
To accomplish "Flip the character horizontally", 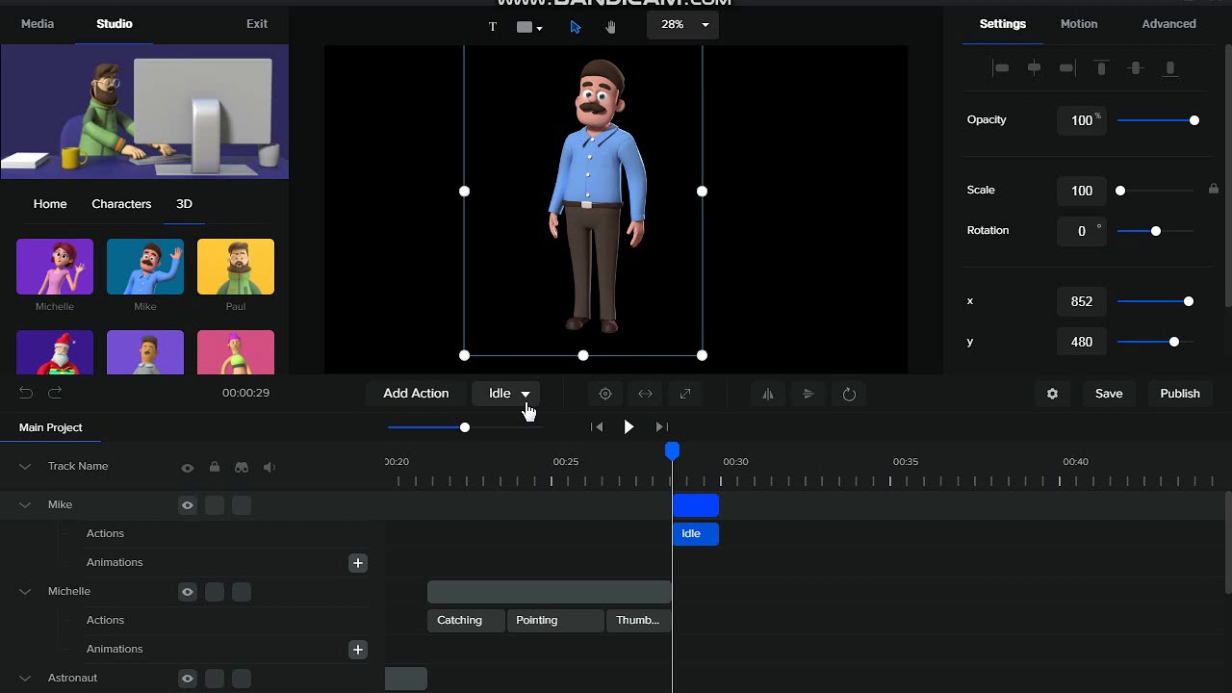I will [x=768, y=394].
